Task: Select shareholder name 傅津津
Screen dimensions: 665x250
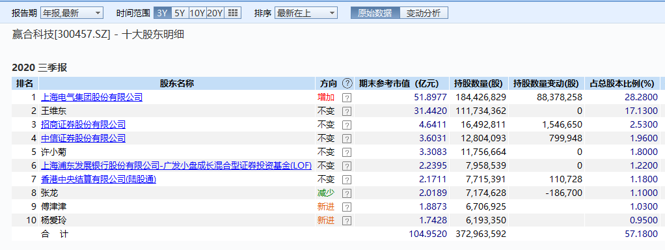Action: (x=53, y=207)
